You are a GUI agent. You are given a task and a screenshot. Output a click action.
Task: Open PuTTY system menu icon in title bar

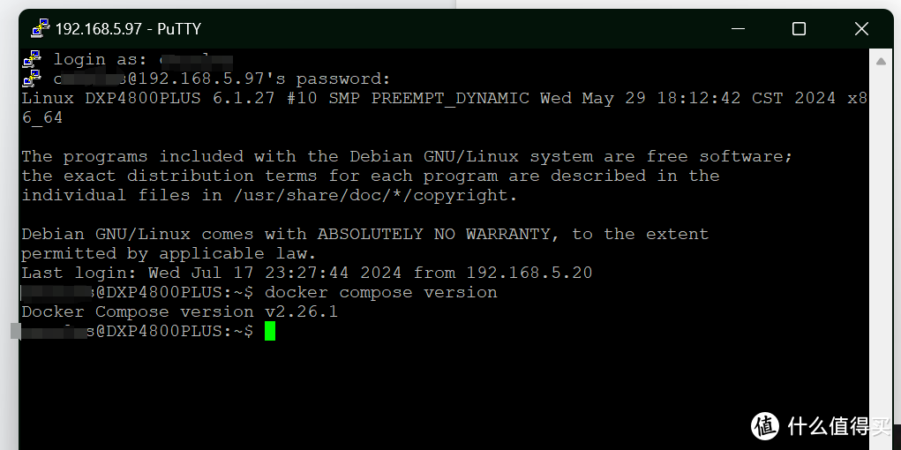tap(40, 28)
